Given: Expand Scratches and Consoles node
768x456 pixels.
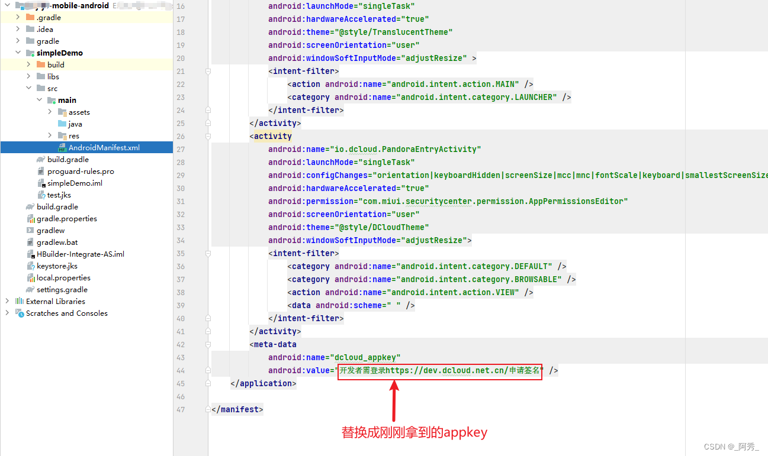Looking at the screenshot, I should coord(8,313).
